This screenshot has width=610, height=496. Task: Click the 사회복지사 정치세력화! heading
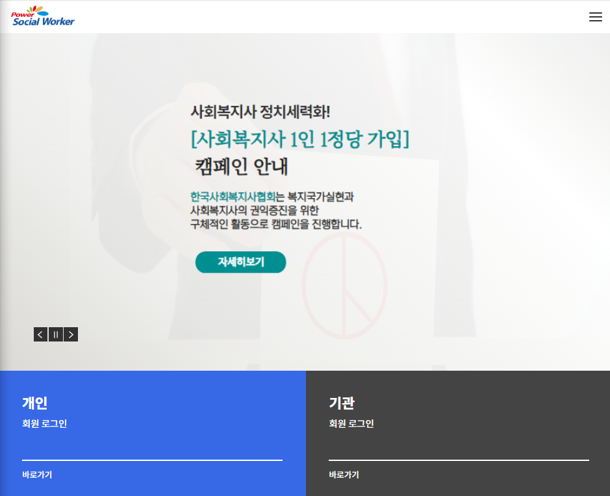[x=261, y=112]
